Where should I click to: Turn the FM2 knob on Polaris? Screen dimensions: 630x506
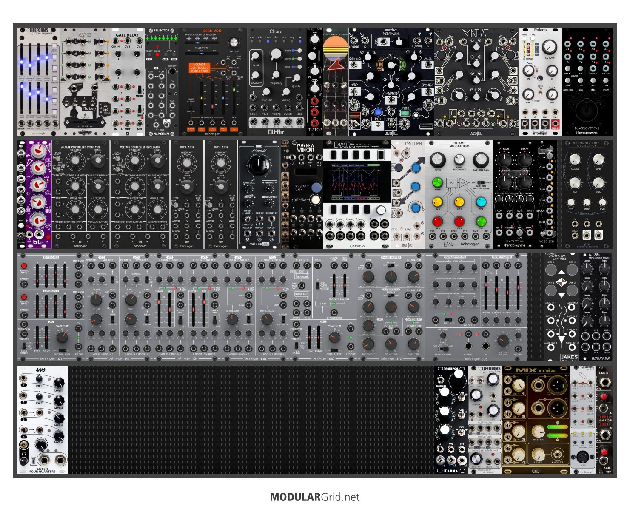click(552, 94)
